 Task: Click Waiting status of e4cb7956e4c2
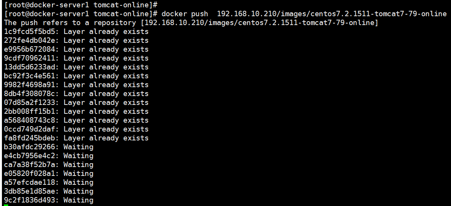[78, 156]
